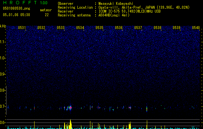Select the filename 0501060530.png

[16, 9]
